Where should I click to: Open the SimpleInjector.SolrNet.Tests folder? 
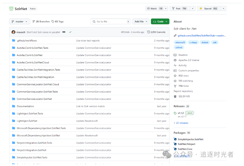[32, 157]
